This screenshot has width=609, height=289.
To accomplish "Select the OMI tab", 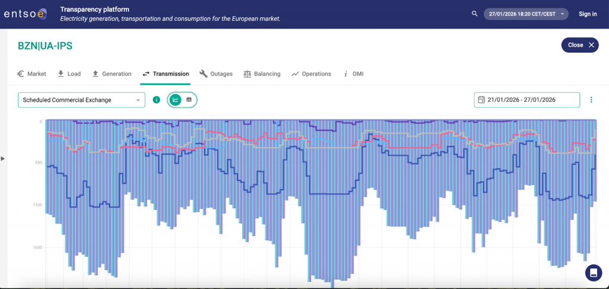I will (x=353, y=74).
